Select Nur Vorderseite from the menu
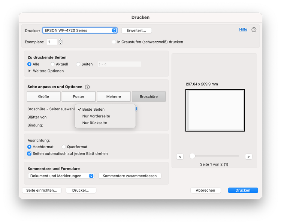 pyautogui.click(x=96, y=116)
